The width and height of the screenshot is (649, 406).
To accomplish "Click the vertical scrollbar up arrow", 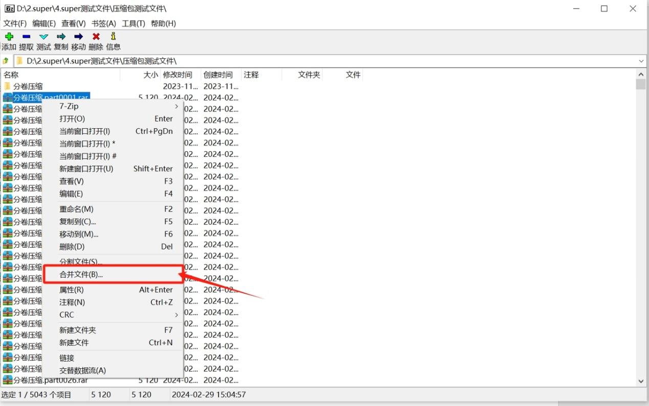I will pos(641,74).
